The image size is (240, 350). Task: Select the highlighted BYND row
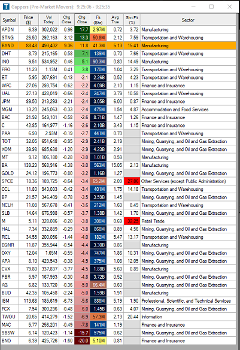119,45
